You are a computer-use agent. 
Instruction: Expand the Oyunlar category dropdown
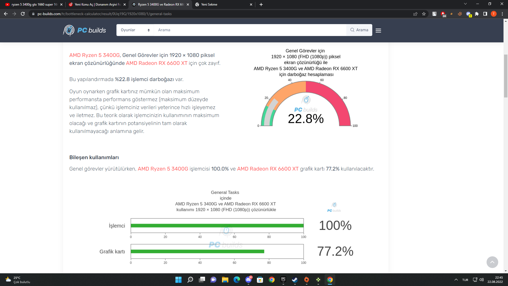click(x=135, y=30)
